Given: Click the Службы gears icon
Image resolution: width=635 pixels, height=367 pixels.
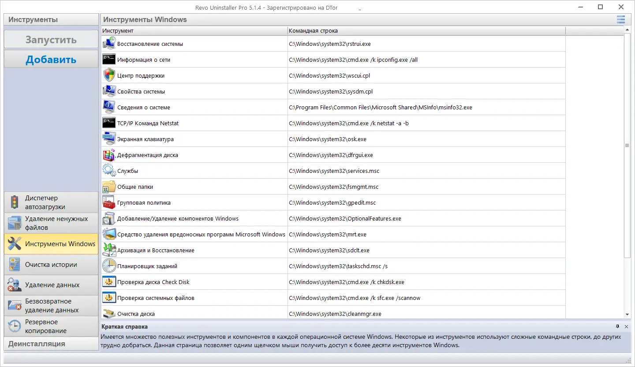Looking at the screenshot, I should tap(109, 171).
